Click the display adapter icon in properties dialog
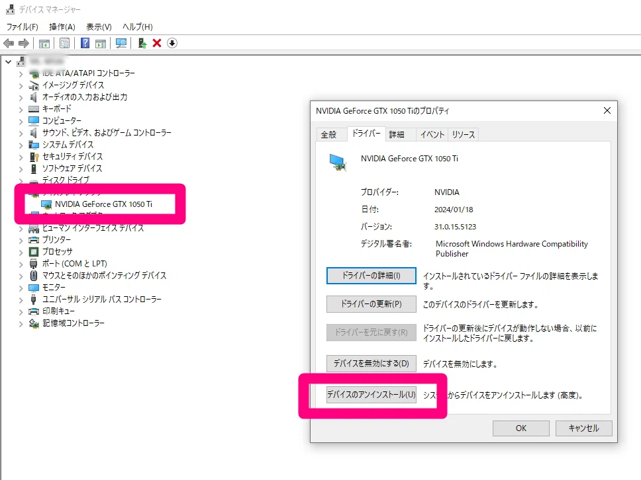 tap(338, 162)
